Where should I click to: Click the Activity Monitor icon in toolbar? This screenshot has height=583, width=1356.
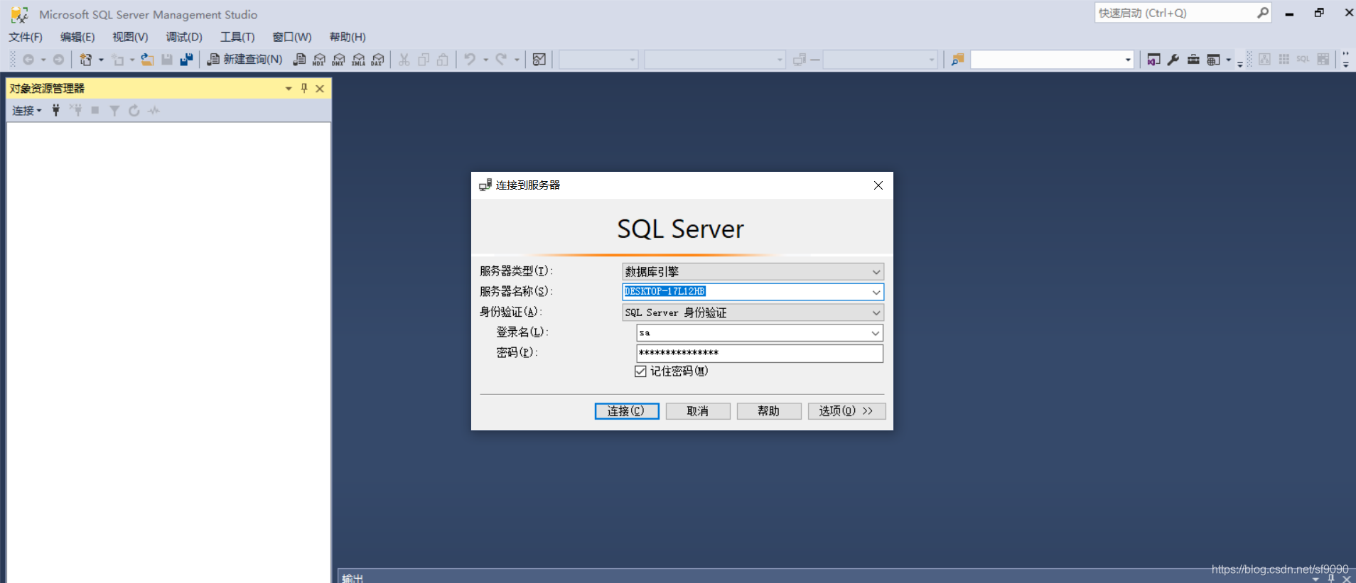click(x=539, y=60)
